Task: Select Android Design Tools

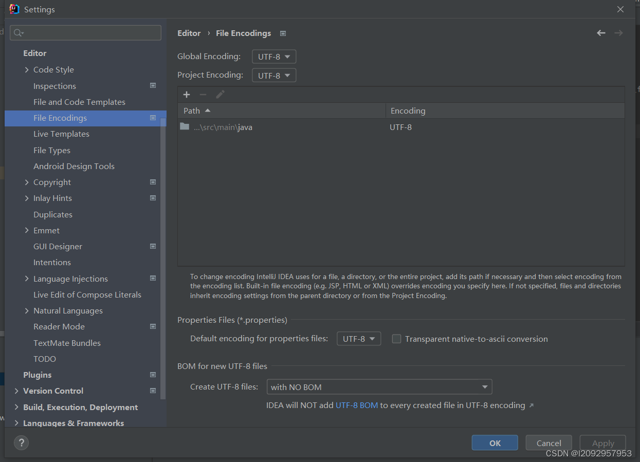Action: [x=74, y=166]
